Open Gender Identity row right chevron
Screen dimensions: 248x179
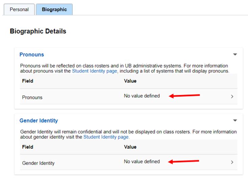[x=232, y=162]
